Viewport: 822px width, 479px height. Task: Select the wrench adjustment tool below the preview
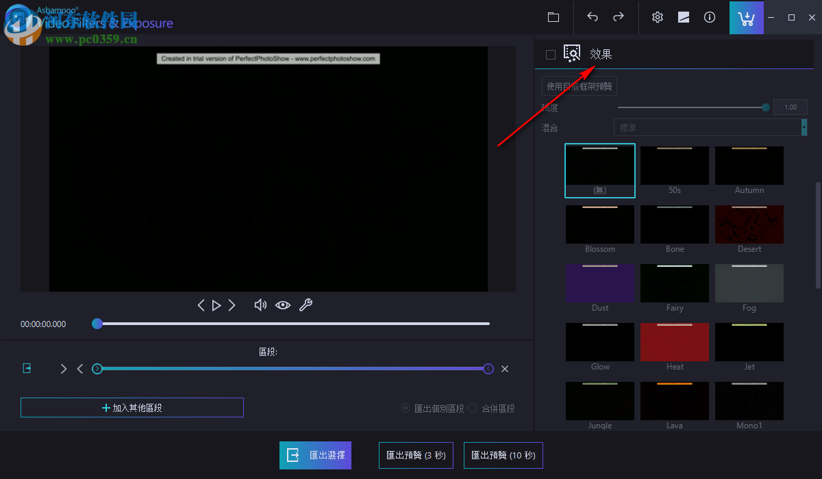306,305
